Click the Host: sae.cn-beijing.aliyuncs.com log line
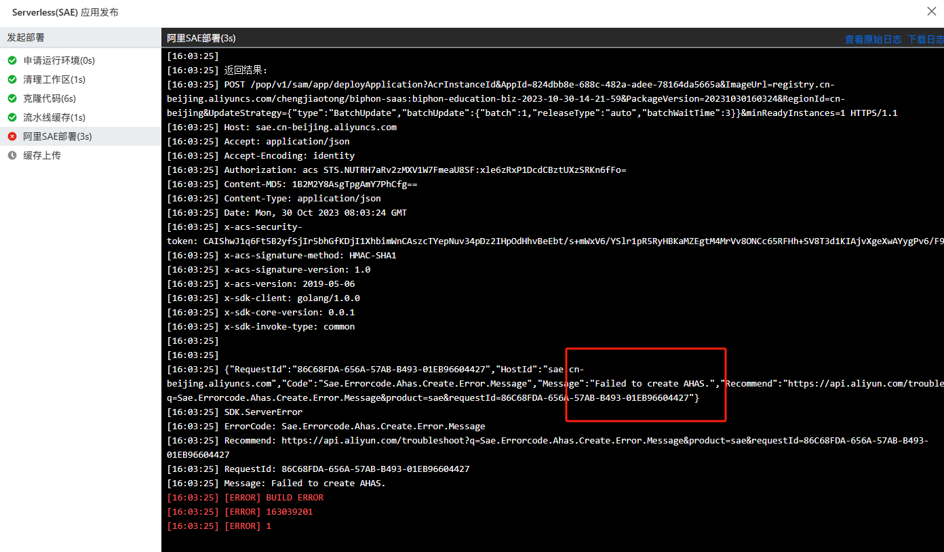 tap(281, 127)
